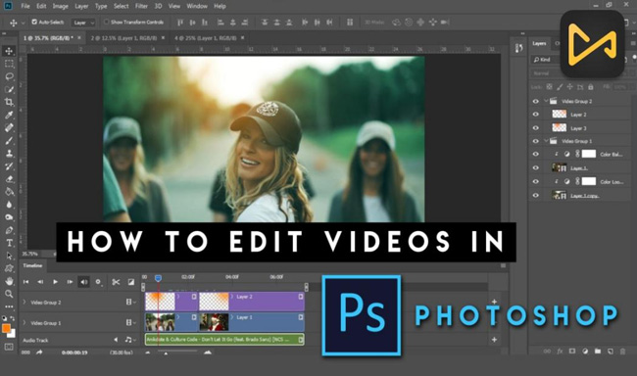Expand Video Group 1 in timeline
Screen dimensions: 637x376
coord(24,323)
